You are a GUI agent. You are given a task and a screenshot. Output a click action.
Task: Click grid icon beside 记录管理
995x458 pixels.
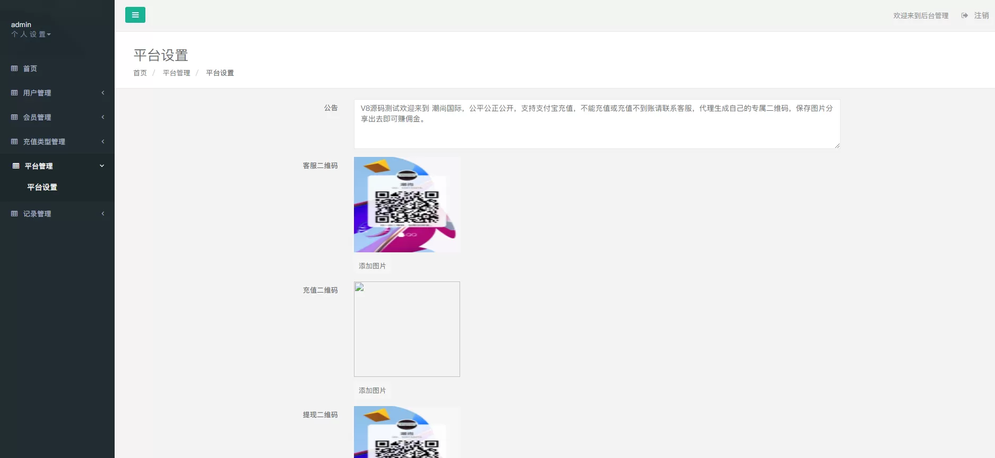pyautogui.click(x=14, y=214)
